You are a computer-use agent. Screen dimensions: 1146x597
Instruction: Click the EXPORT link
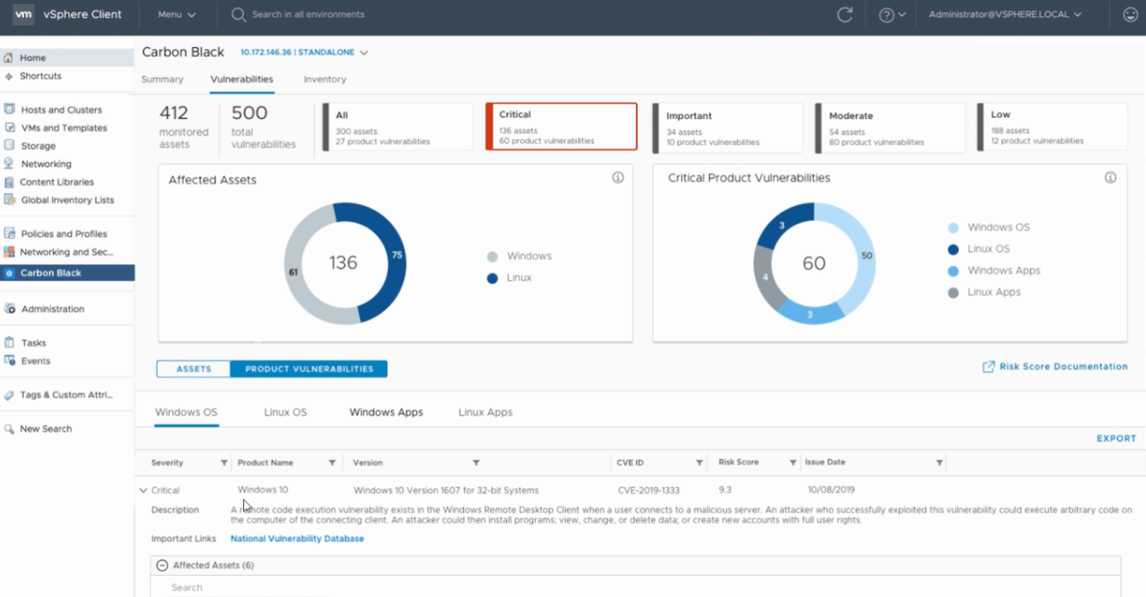pos(1116,439)
